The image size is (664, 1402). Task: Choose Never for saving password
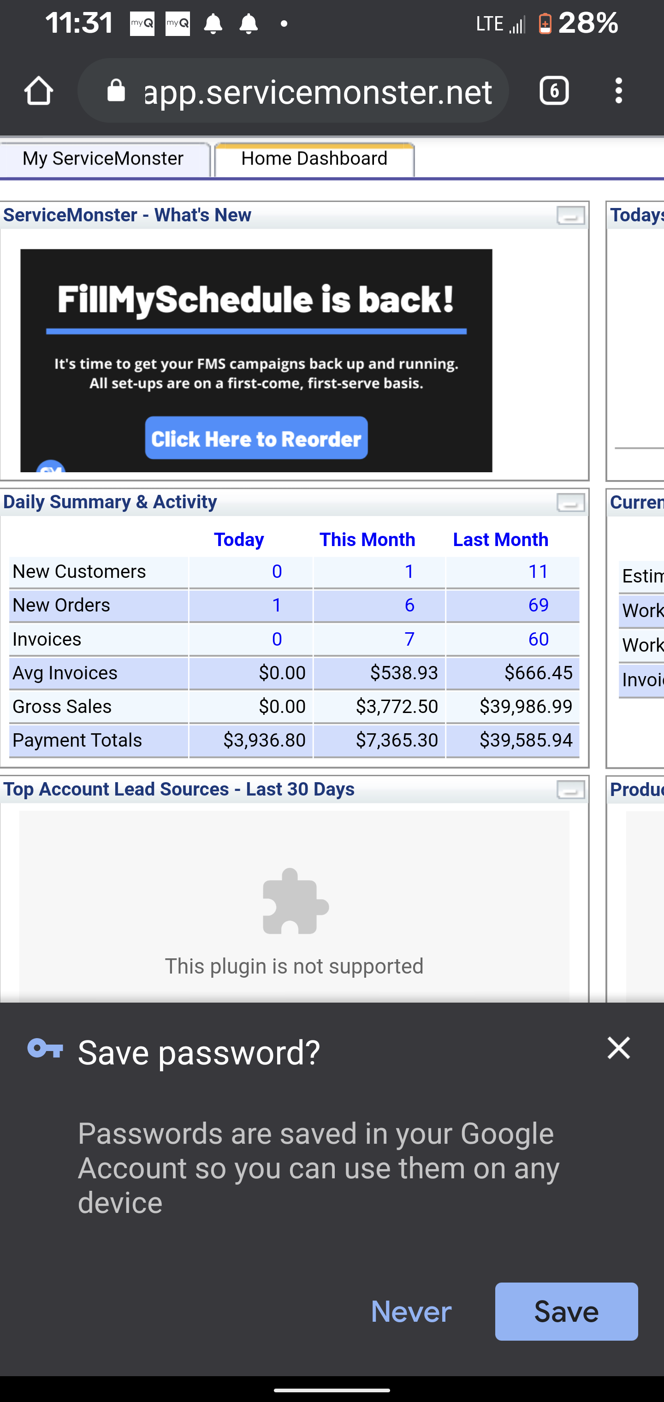point(411,1312)
